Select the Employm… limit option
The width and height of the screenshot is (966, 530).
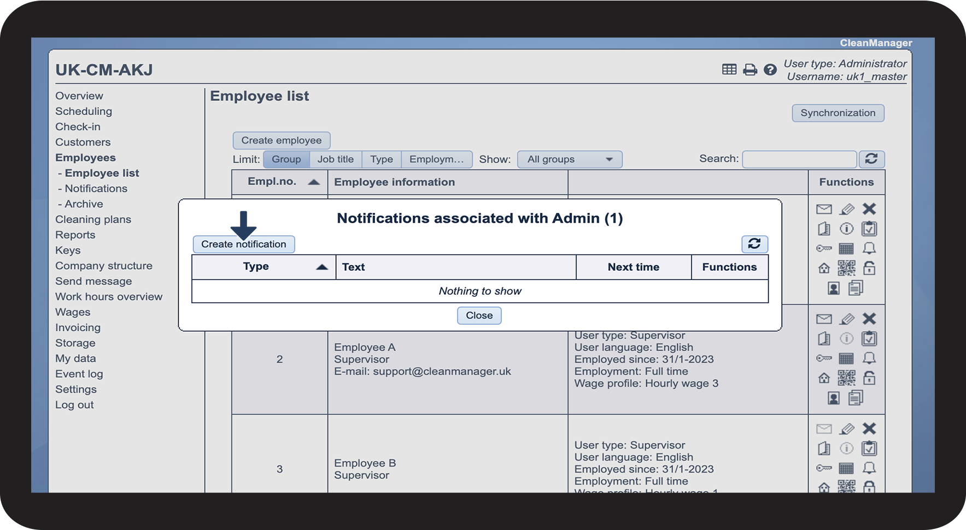pyautogui.click(x=437, y=159)
